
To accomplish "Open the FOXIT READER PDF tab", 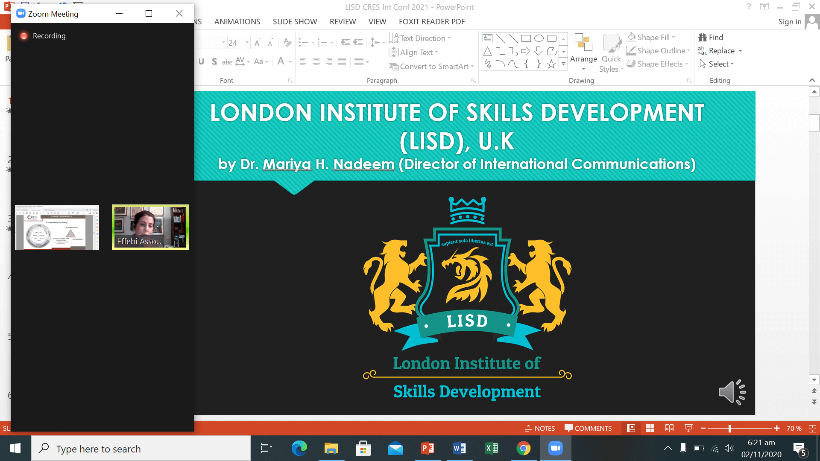I will [432, 22].
